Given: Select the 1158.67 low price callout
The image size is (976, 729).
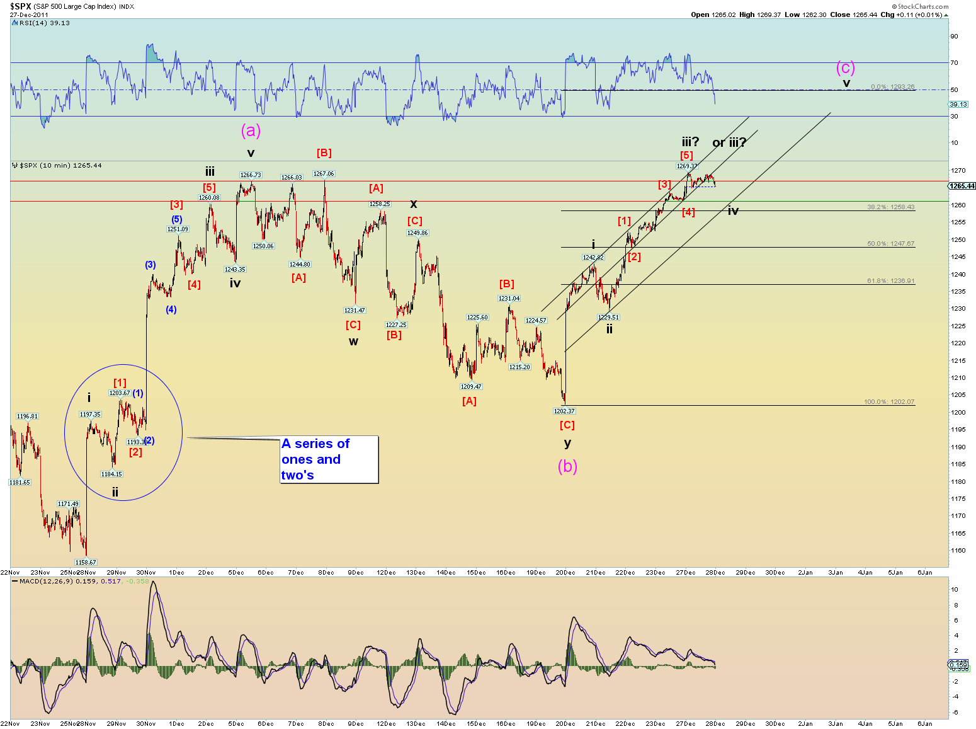Looking at the screenshot, I should pyautogui.click(x=86, y=562).
